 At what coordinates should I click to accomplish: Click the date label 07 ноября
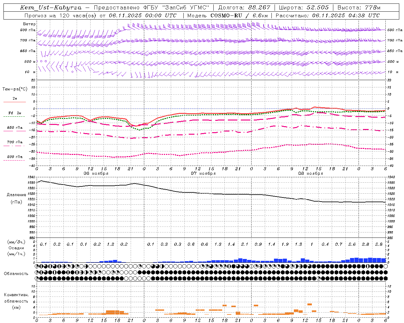203,173
